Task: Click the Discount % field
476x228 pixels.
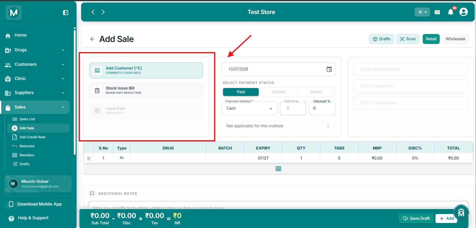Action: pyautogui.click(x=322, y=108)
